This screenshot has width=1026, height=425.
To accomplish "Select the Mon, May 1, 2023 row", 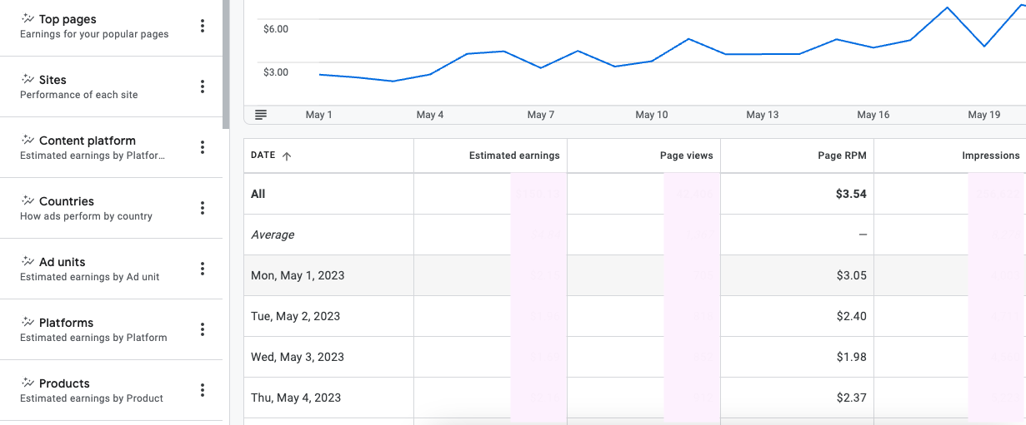I will point(634,275).
